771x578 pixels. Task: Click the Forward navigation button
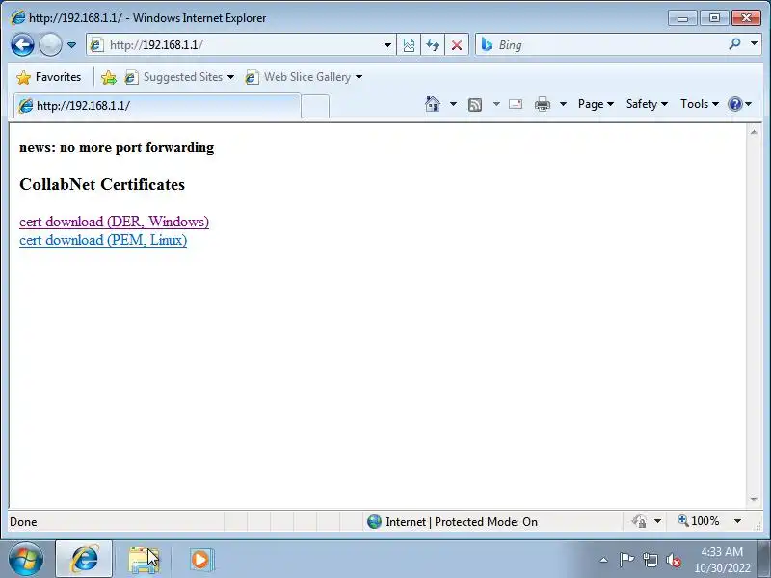pyautogui.click(x=50, y=45)
